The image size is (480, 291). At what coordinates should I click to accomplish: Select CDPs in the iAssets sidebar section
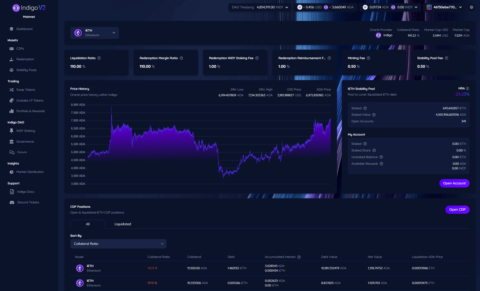pos(20,48)
